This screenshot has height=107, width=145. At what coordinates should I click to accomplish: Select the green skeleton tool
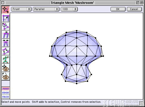point(6,60)
